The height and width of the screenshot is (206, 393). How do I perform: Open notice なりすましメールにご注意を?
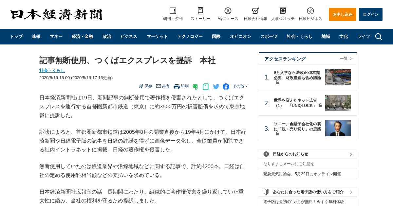pos(289,164)
